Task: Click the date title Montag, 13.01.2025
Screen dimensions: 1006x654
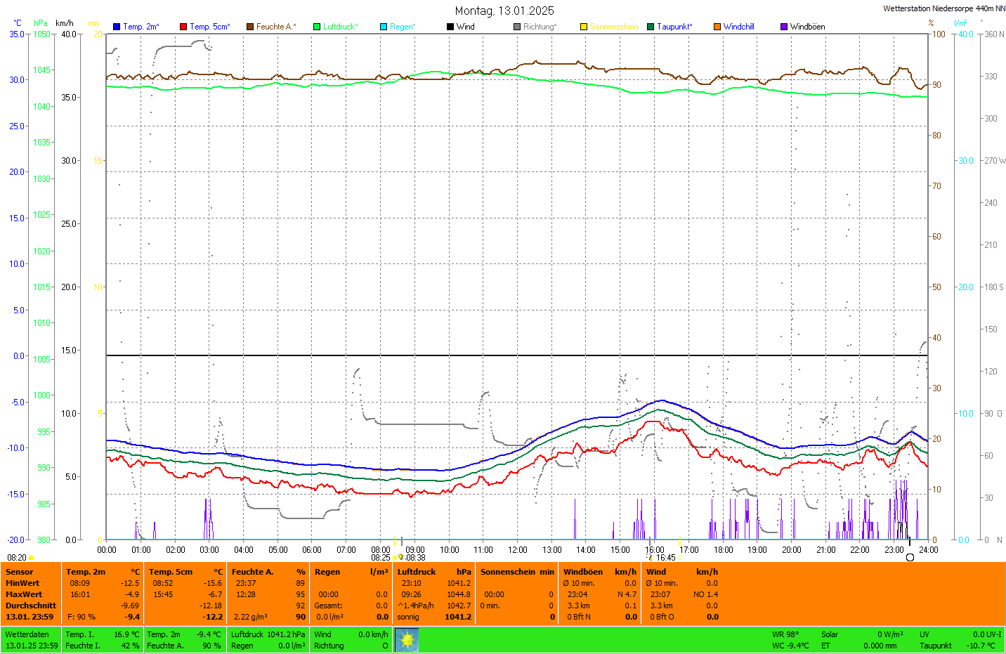Action: click(x=504, y=11)
